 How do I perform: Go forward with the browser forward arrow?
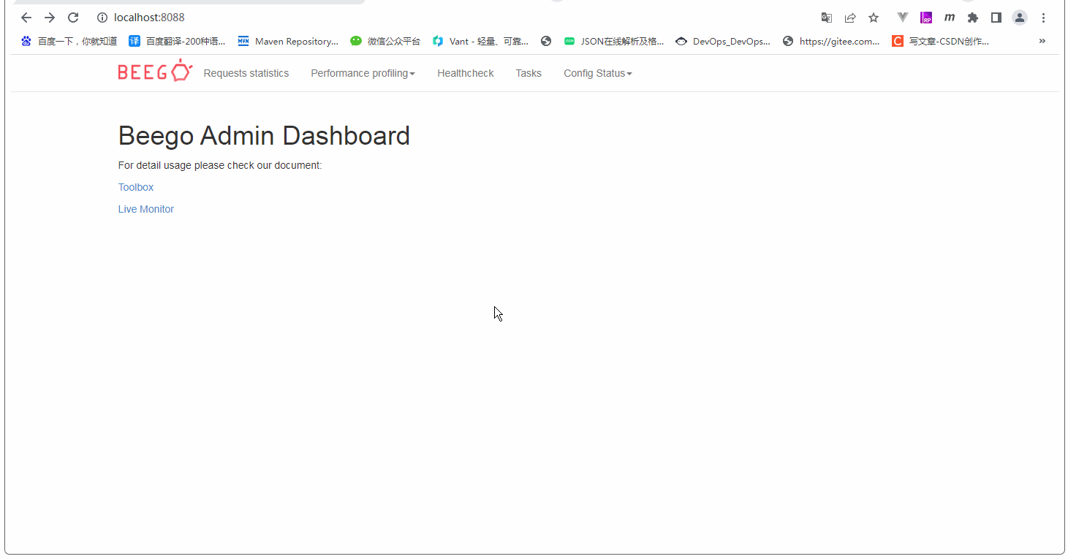click(50, 18)
